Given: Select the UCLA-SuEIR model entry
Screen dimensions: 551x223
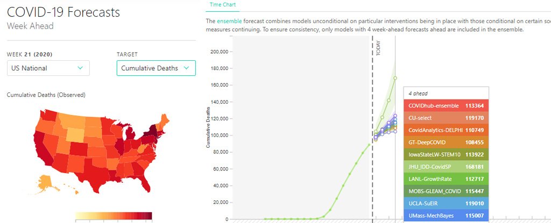Looking at the screenshot, I should (x=446, y=203).
